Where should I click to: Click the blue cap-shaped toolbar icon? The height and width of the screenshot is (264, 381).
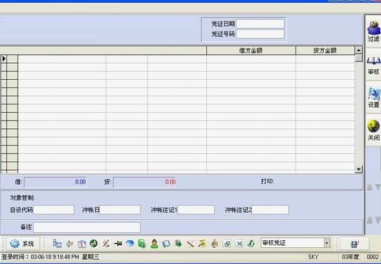(130, 243)
